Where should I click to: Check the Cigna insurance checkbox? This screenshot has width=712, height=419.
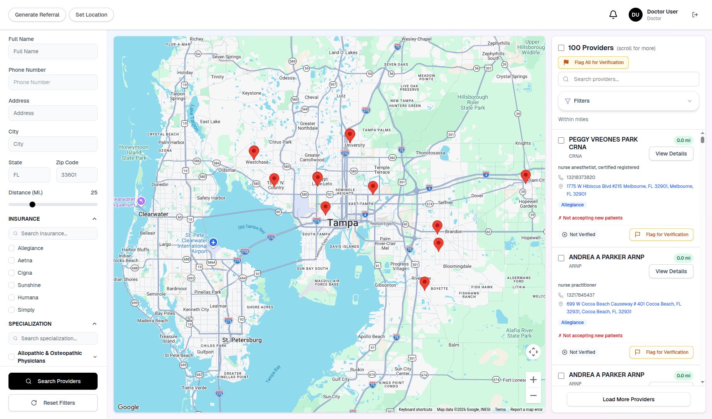click(12, 273)
